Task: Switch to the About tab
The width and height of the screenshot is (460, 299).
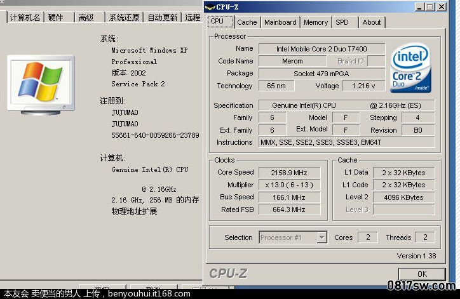Action: (x=372, y=22)
